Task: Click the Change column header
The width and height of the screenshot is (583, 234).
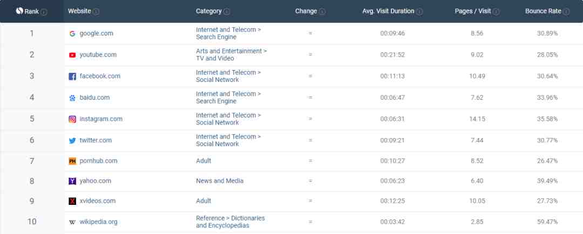Action: click(306, 11)
